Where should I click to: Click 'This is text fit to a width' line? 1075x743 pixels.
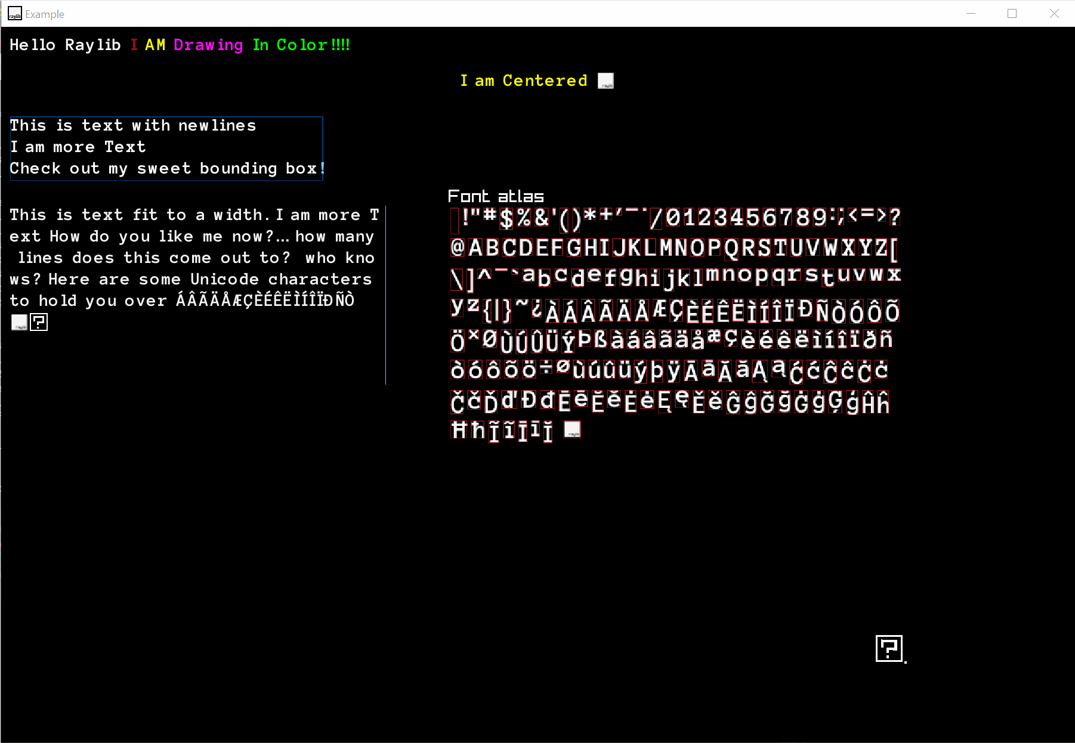point(194,215)
